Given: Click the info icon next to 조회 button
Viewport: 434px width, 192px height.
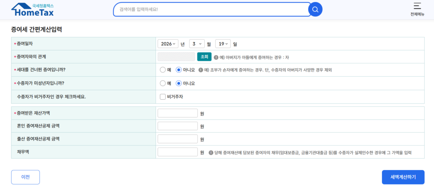Looking at the screenshot, I should point(216,57).
